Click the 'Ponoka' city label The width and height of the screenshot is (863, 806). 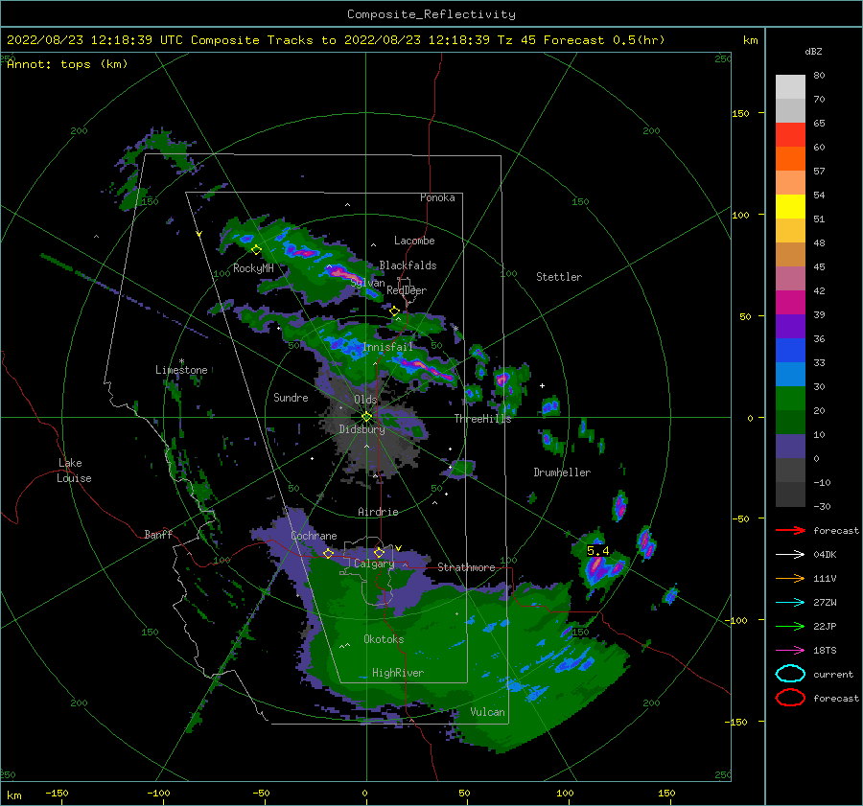437,197
